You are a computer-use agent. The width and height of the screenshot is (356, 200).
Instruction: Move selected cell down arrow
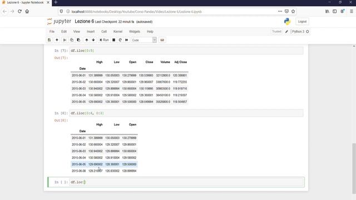93,40
